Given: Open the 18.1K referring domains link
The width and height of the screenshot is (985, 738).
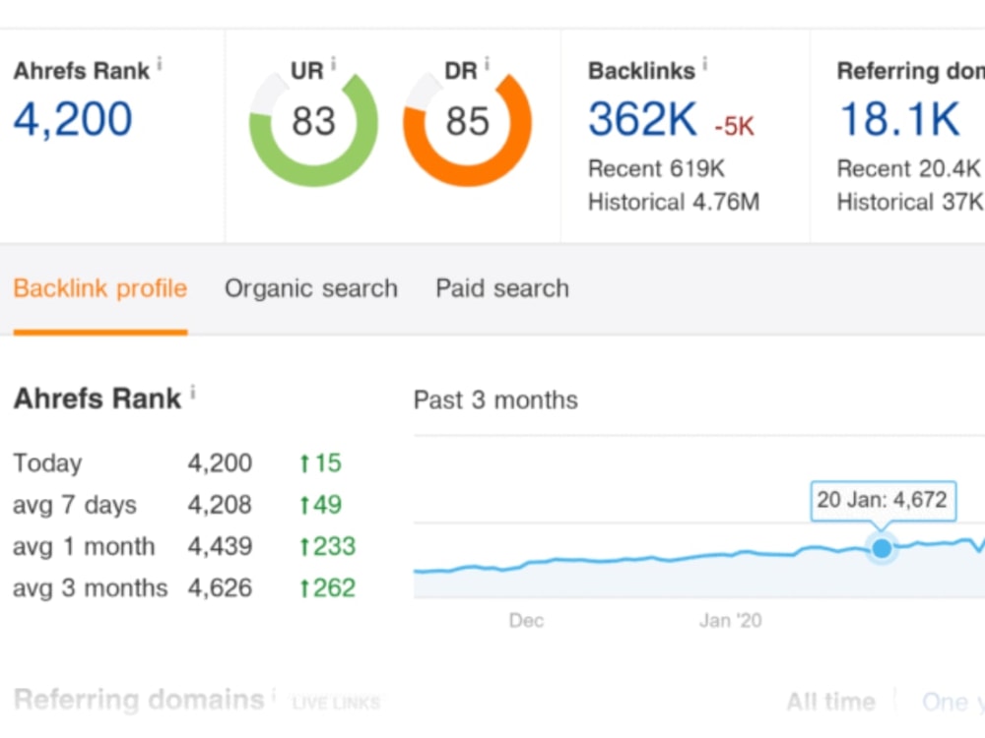Looking at the screenshot, I should click(899, 119).
